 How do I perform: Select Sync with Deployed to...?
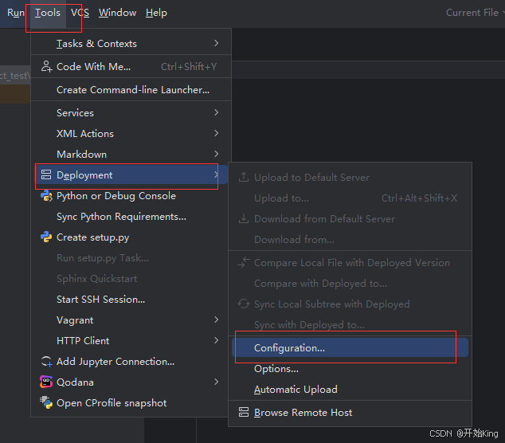pyautogui.click(x=309, y=325)
